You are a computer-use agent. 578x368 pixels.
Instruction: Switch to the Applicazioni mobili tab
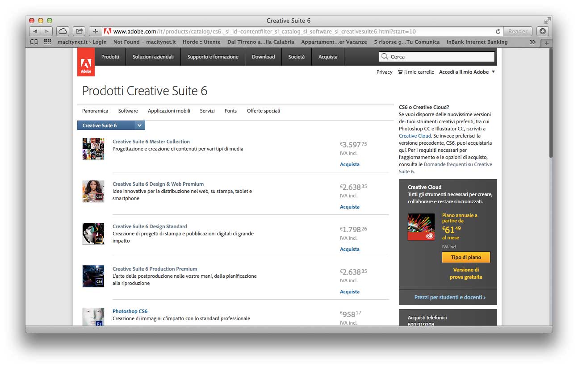tap(169, 111)
